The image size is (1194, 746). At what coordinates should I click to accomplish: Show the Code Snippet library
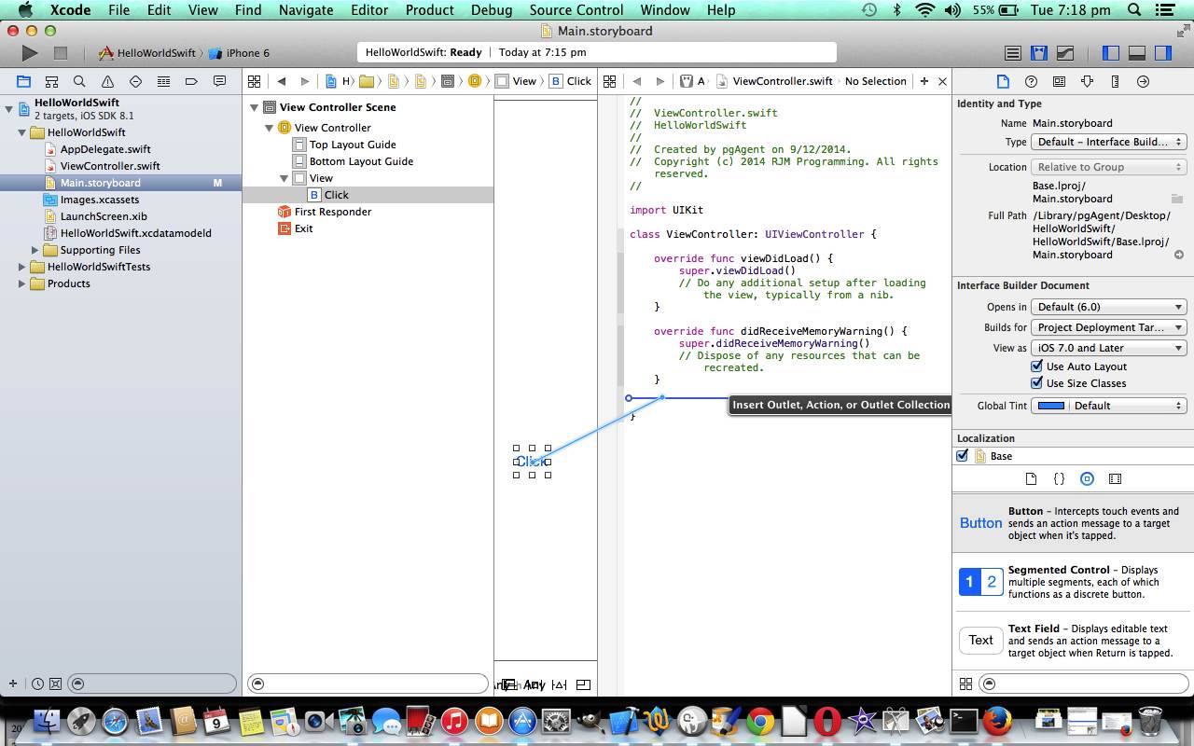click(1059, 478)
